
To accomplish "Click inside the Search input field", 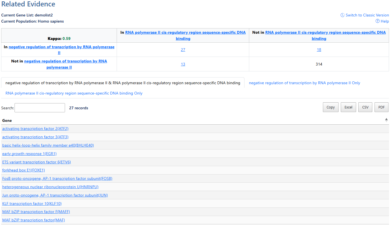I will tap(40, 108).
